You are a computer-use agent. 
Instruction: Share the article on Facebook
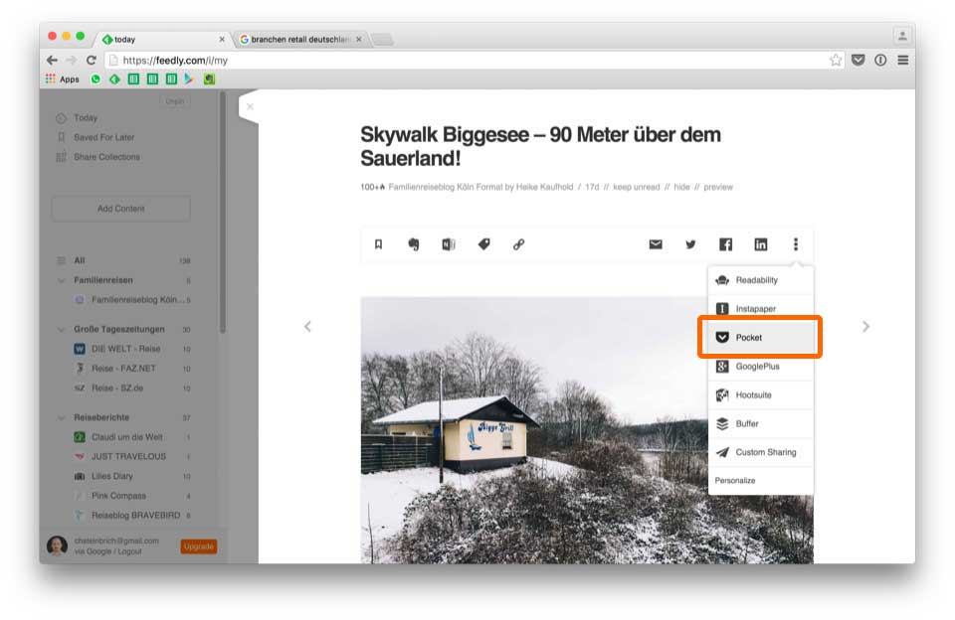click(727, 244)
